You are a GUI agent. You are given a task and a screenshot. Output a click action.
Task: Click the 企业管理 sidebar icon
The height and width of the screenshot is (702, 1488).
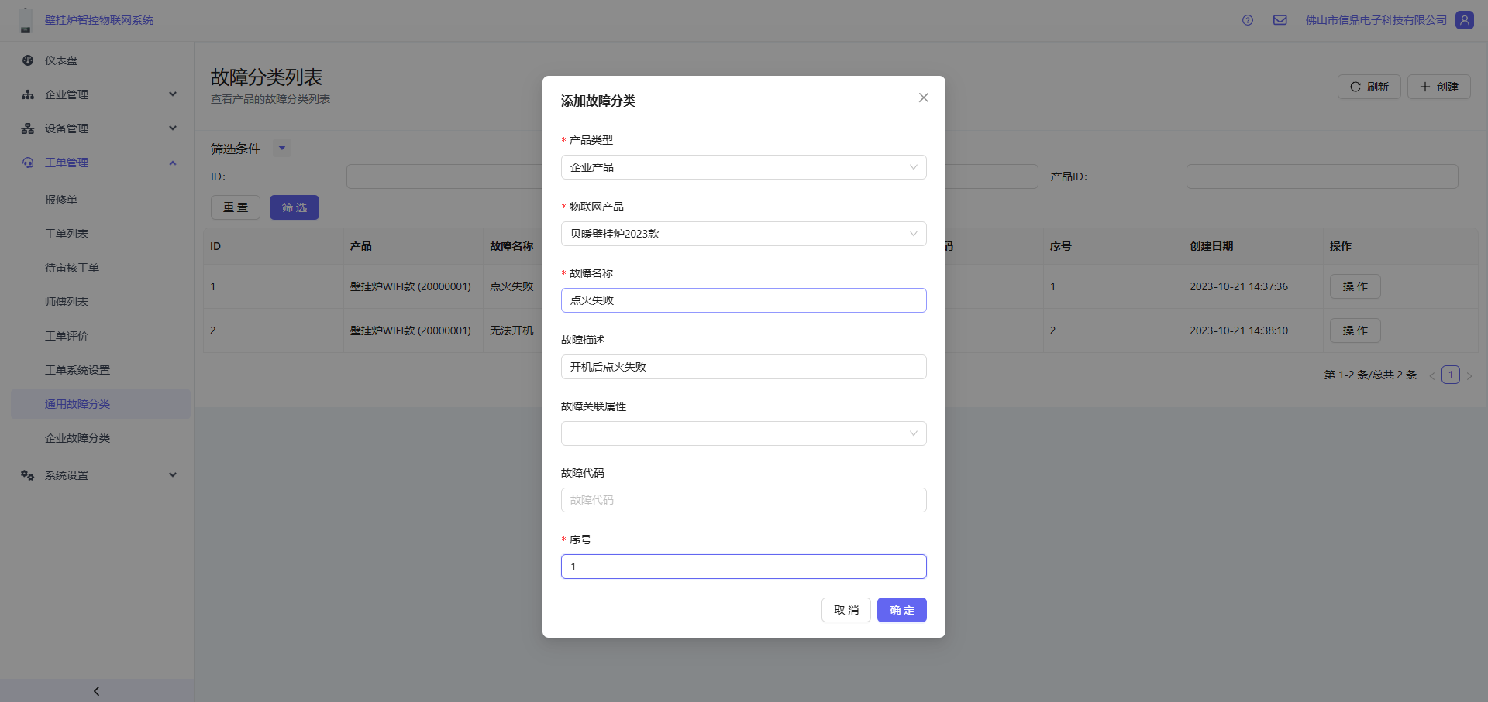click(28, 94)
